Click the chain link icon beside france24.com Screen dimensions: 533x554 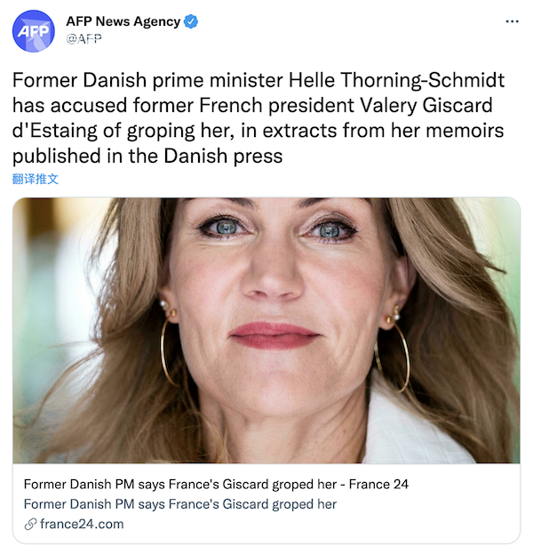(x=30, y=524)
